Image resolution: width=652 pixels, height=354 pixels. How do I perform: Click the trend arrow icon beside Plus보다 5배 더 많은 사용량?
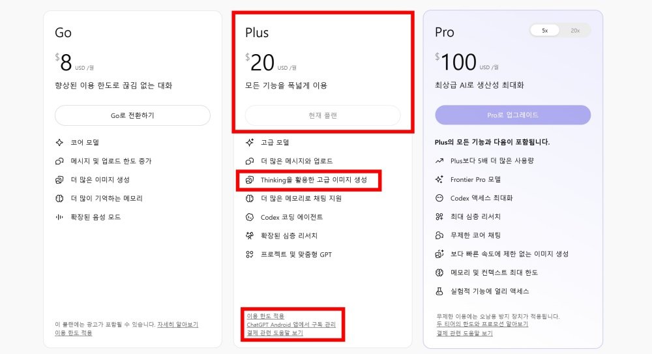coord(439,160)
